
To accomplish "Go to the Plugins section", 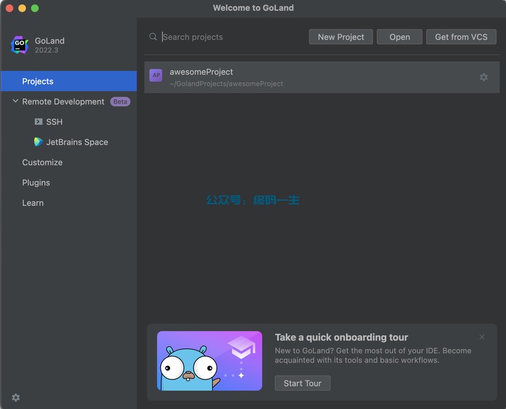I will pos(36,183).
